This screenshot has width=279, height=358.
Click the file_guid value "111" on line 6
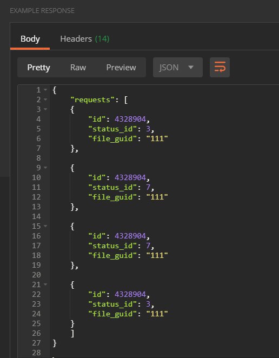pos(157,138)
